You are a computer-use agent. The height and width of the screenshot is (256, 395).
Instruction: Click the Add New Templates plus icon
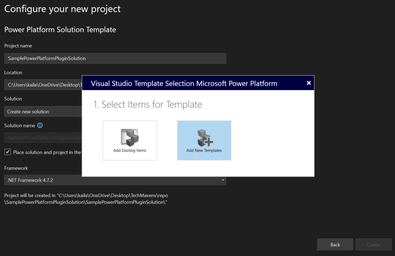[x=204, y=137]
